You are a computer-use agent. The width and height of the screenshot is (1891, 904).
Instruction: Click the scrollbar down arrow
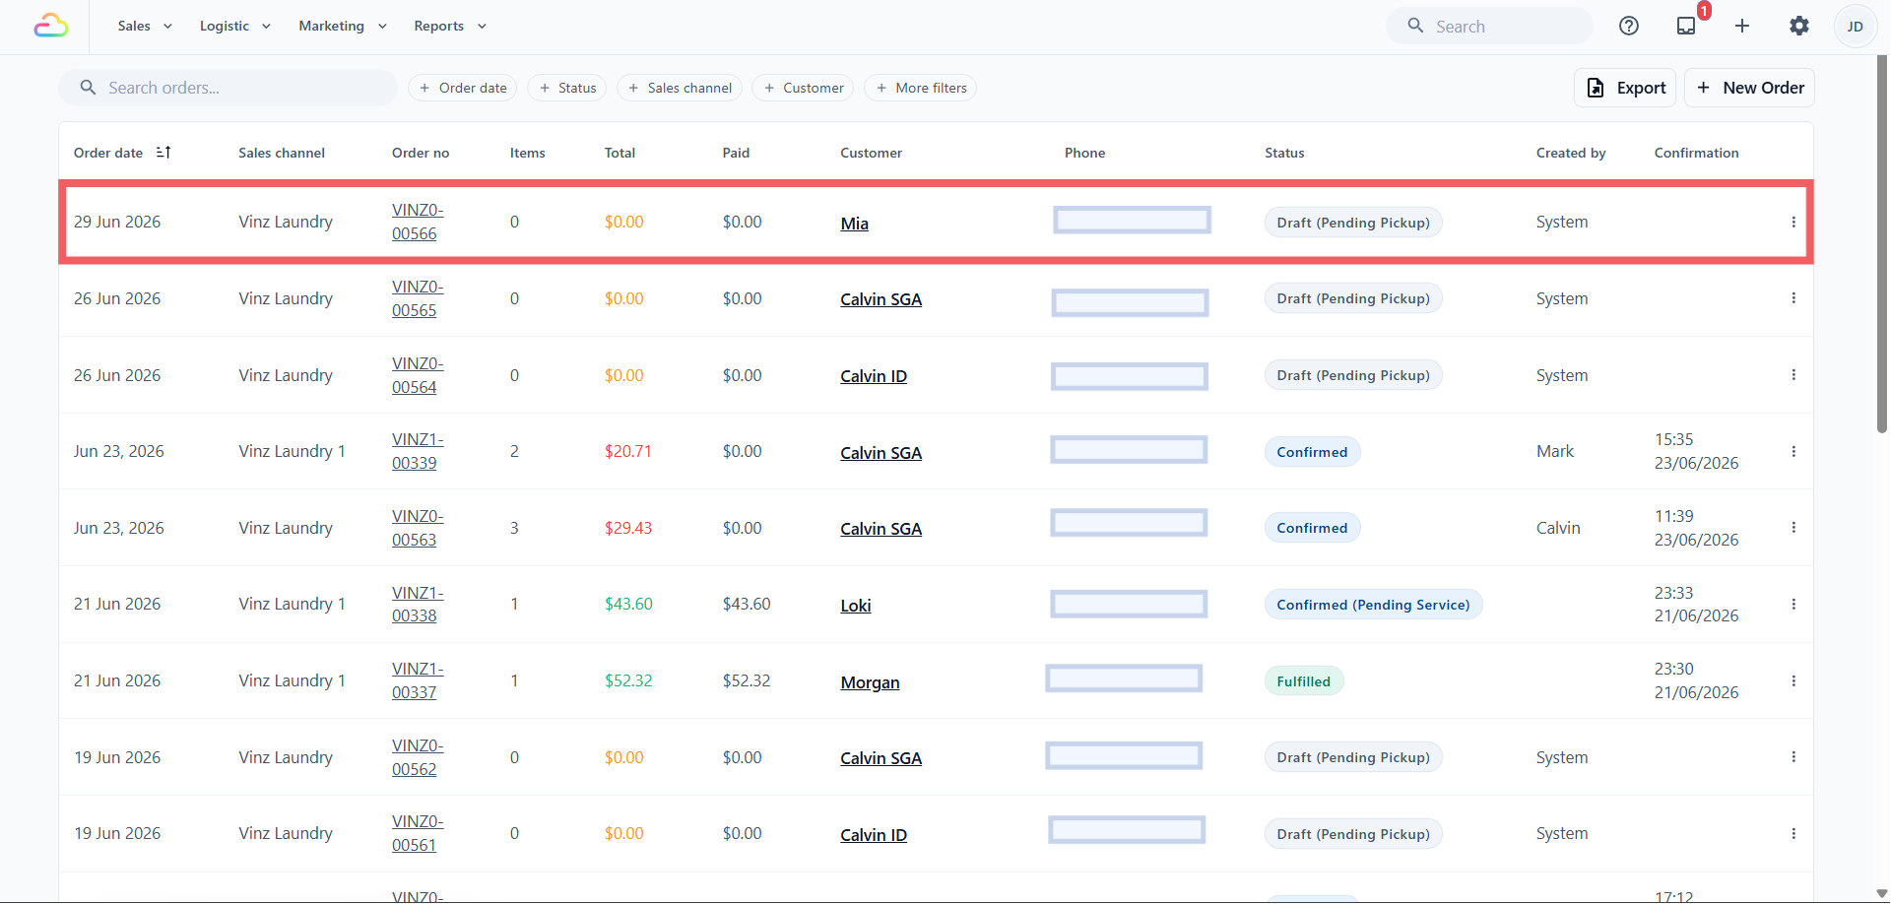pyautogui.click(x=1882, y=893)
